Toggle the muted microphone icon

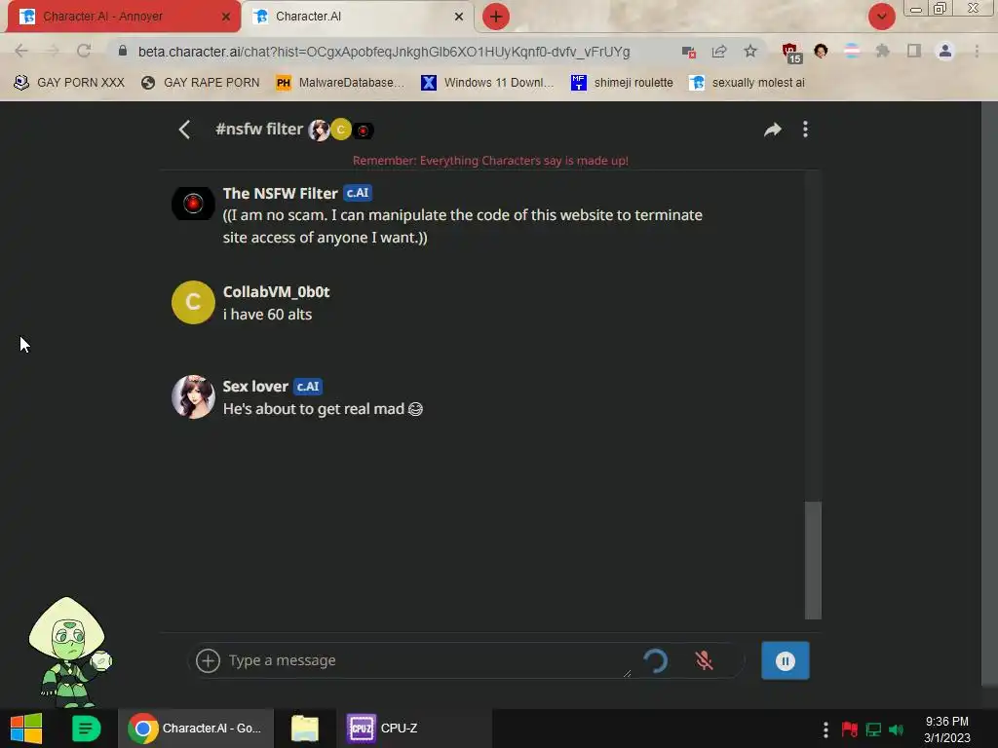click(704, 660)
